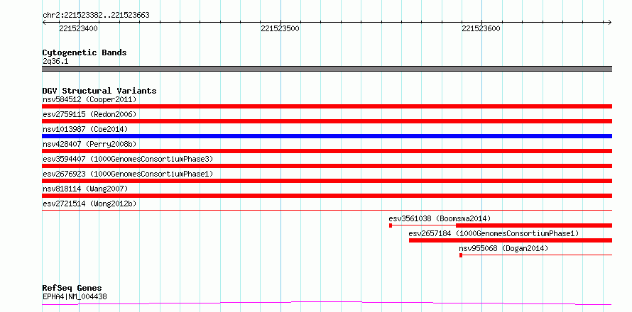Screen dimensions: 632x312
Task: Click the red bar under esv2676923
Action: tap(327, 181)
